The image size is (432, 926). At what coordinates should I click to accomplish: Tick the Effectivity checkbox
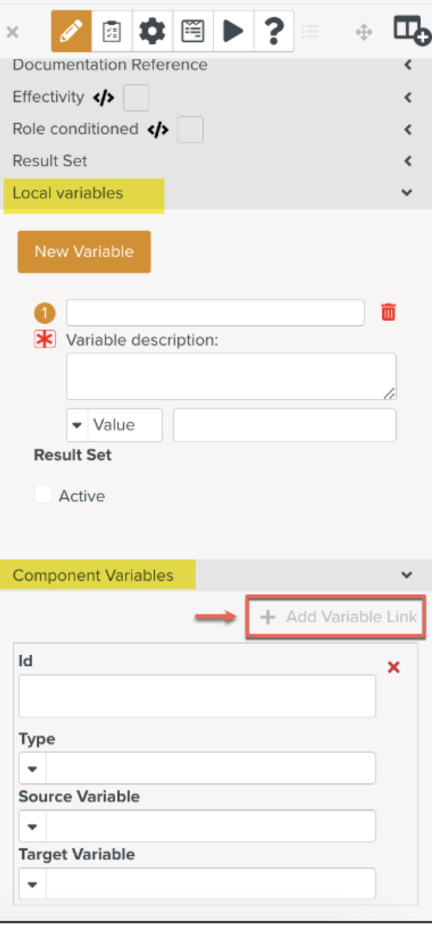click(x=136, y=97)
